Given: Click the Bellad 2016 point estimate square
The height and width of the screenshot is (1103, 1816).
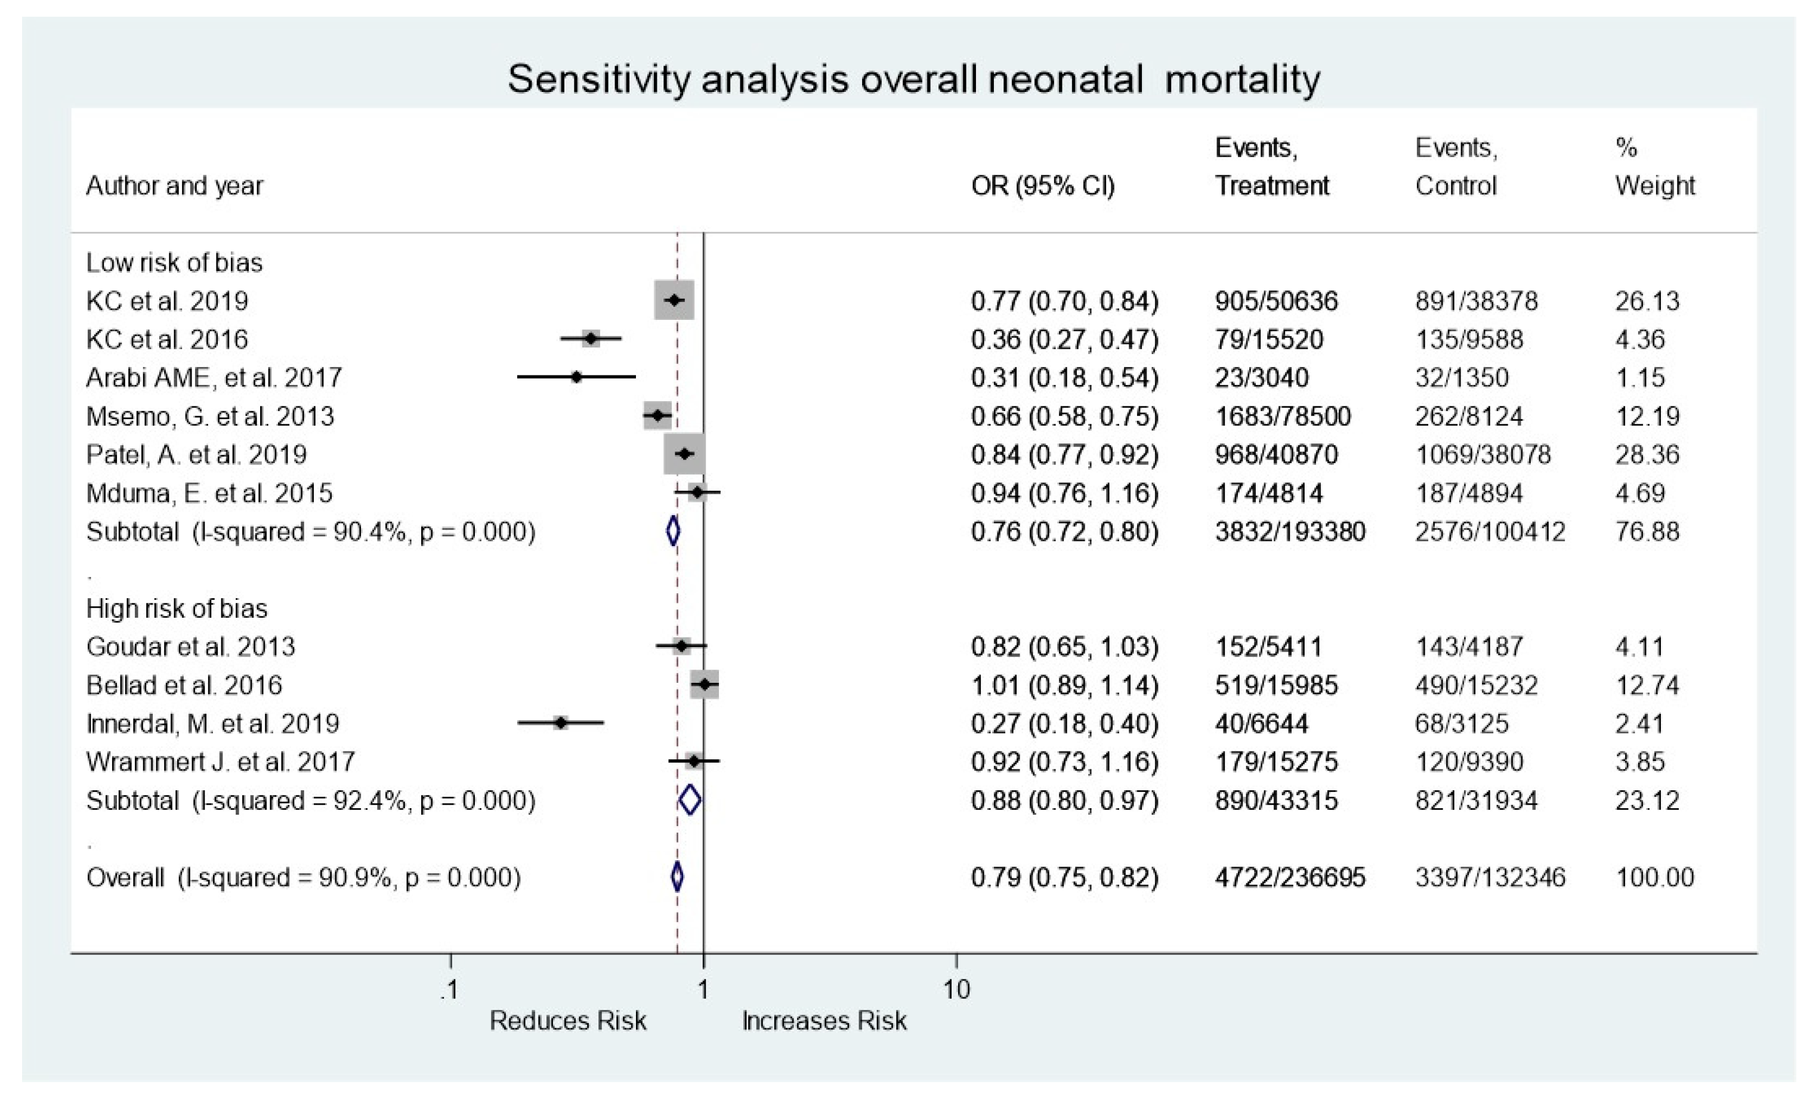Looking at the screenshot, I should (x=705, y=684).
